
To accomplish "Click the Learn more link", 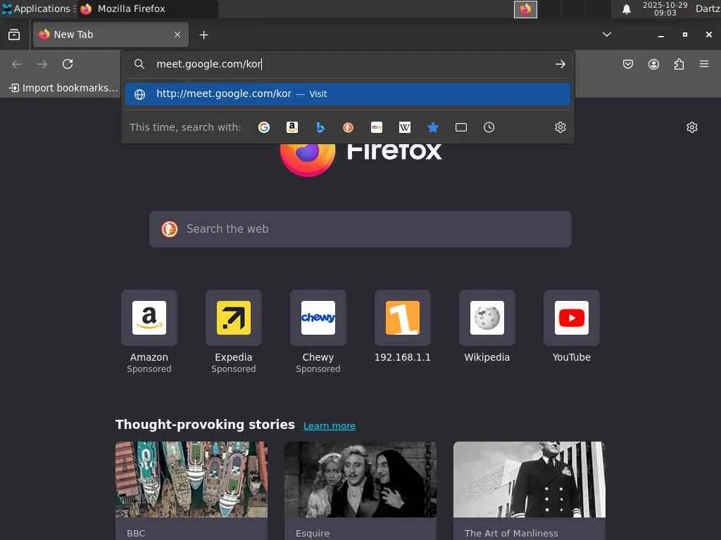I will [x=330, y=425].
